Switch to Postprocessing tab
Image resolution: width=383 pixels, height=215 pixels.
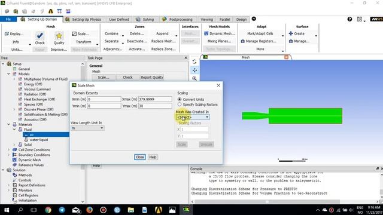click(x=178, y=19)
